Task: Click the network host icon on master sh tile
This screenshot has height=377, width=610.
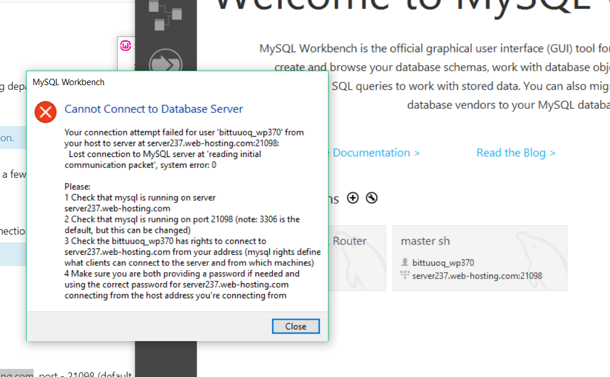Action: (405, 275)
